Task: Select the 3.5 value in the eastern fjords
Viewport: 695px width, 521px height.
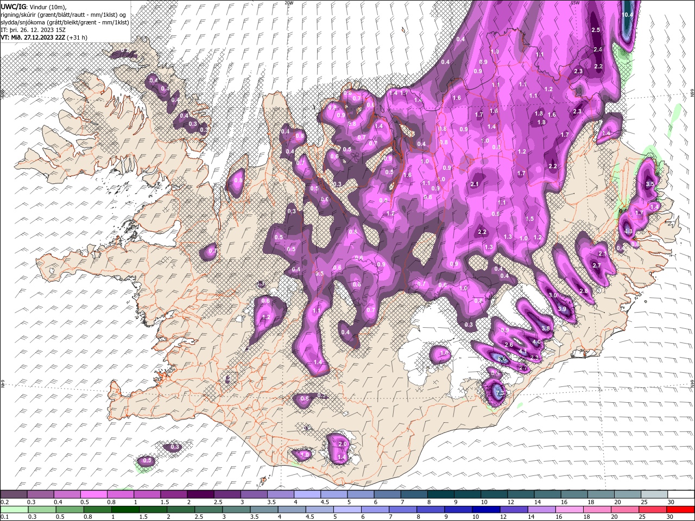Action: tap(650, 185)
